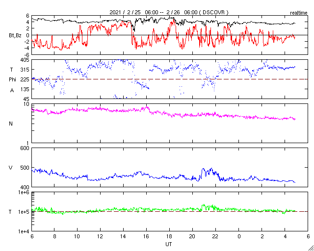The width and height of the screenshot is (314, 251).
Task: Select the 'realtime' label at top right
Action: [x=299, y=13]
